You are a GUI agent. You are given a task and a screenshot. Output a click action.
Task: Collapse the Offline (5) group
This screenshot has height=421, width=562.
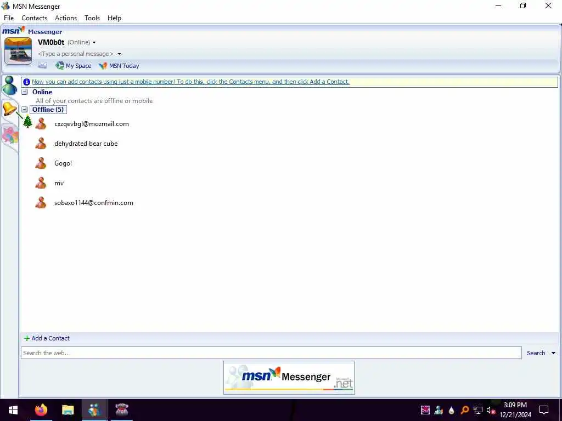point(24,110)
